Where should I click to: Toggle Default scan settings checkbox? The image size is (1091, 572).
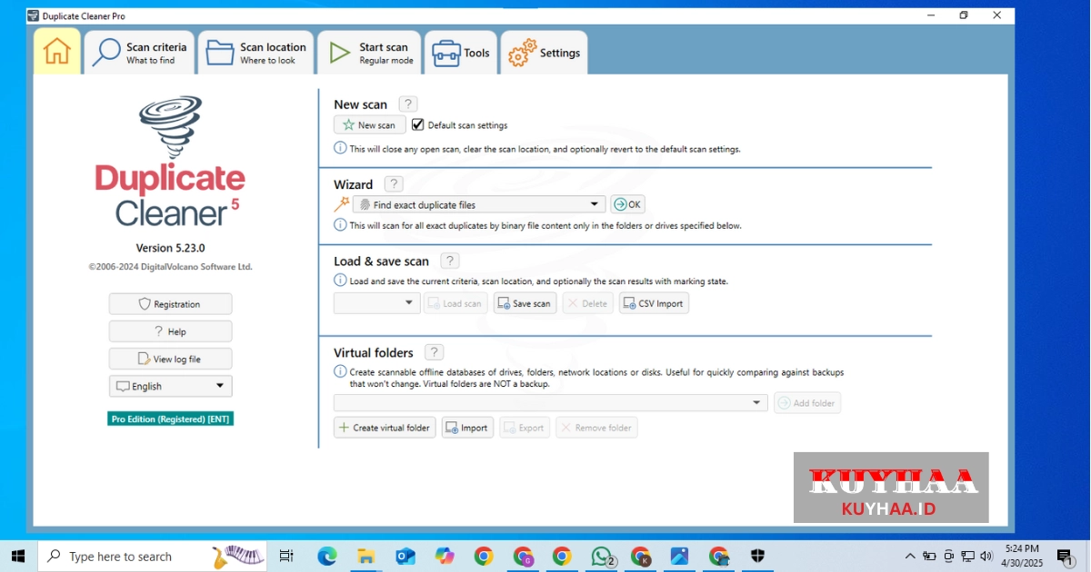418,125
